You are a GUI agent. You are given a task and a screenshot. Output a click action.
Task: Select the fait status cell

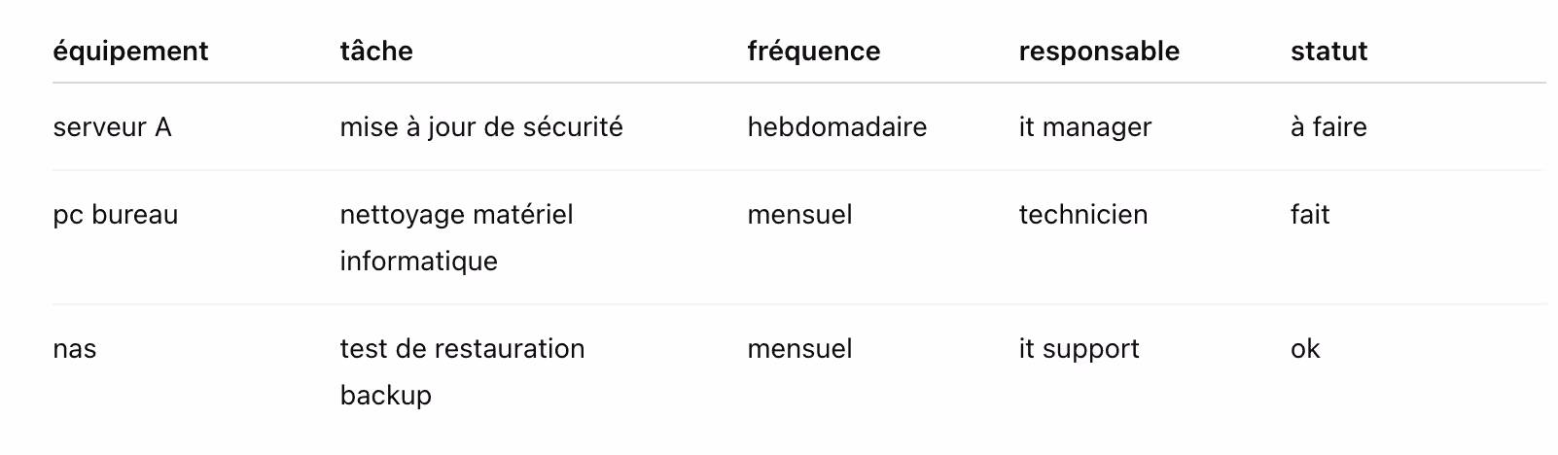(1310, 215)
